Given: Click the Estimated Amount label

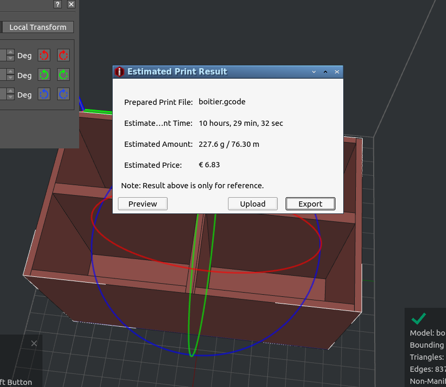Looking at the screenshot, I should 158,144.
